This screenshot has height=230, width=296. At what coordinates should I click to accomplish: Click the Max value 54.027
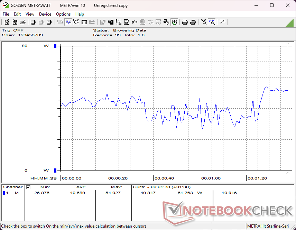pos(113,193)
